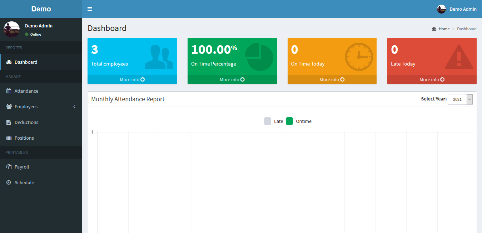
Task: Open the Select Year dropdown
Action: (460, 99)
